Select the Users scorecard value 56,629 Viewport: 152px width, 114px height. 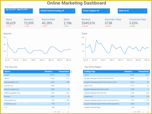(11, 23)
